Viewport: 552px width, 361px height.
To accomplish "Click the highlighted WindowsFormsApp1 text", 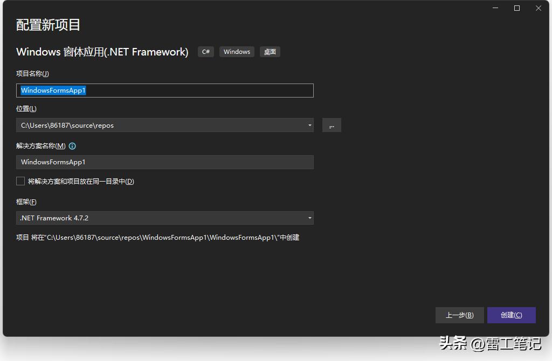I will (52, 90).
